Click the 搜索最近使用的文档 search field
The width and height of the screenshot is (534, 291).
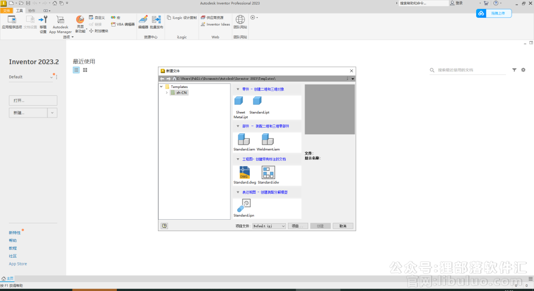[x=469, y=70]
